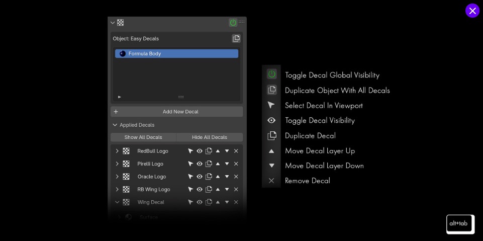The height and width of the screenshot is (241, 483).
Task: Remove the Oracle Logo decal
Action: [x=236, y=177]
